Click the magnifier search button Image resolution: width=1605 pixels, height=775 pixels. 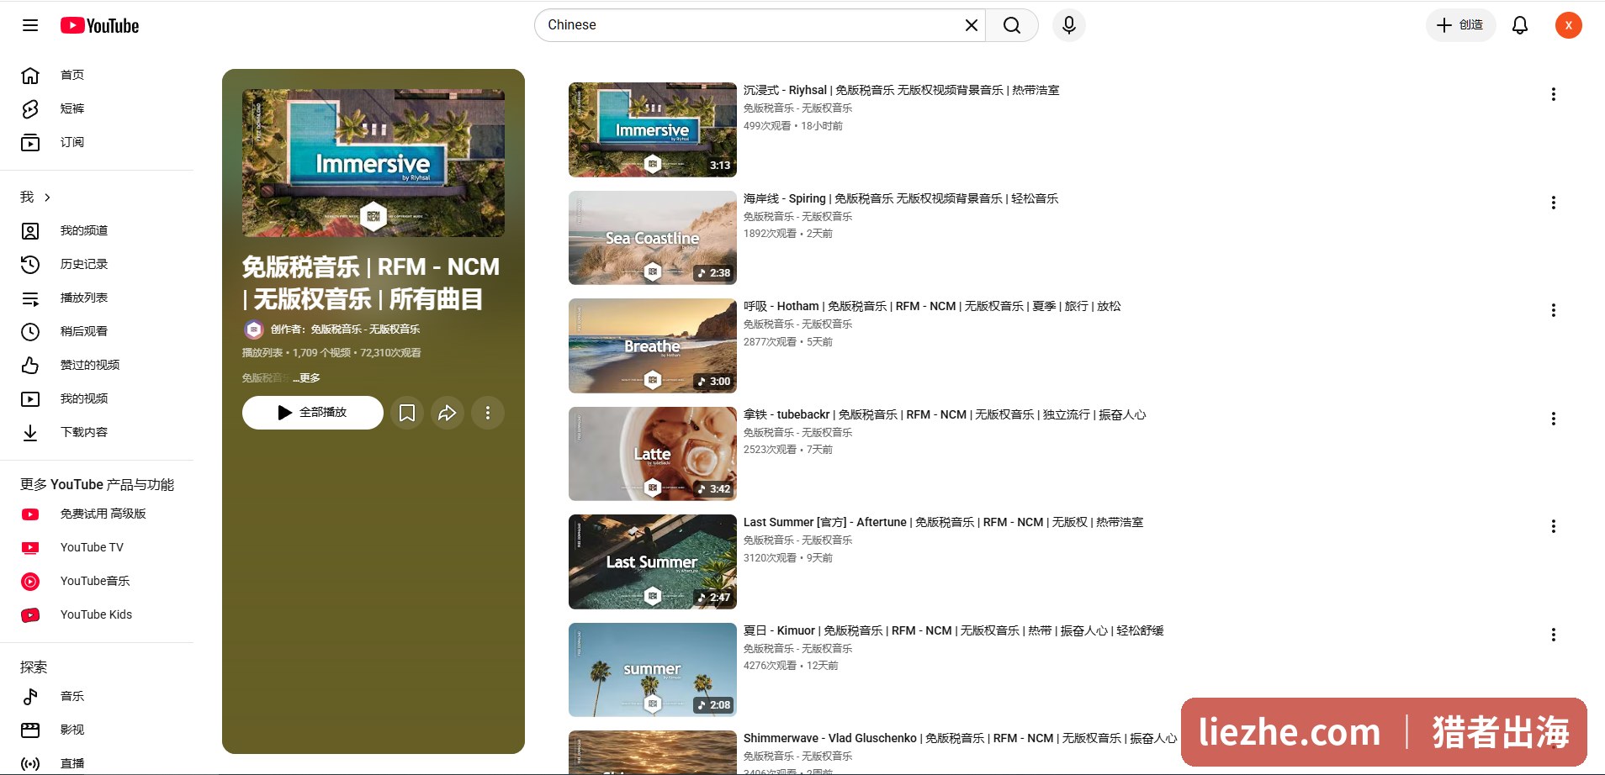[1012, 25]
